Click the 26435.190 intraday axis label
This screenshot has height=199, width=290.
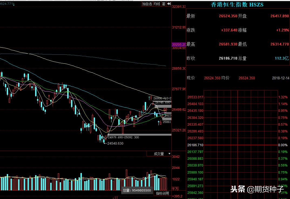click(x=195, y=111)
